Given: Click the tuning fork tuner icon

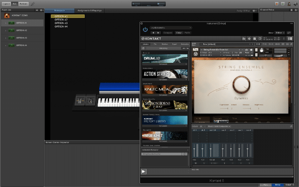Looking at the screenshot, I should (x=33, y=4).
